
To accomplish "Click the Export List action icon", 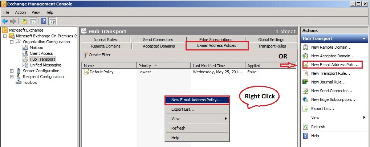I will point(306,109).
